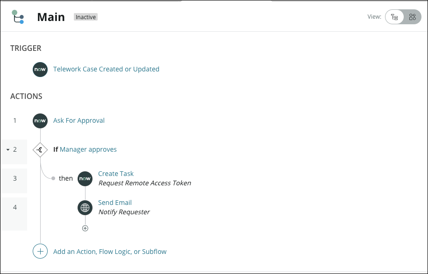Click the Send Email globe icon
The height and width of the screenshot is (274, 428).
pyautogui.click(x=85, y=207)
